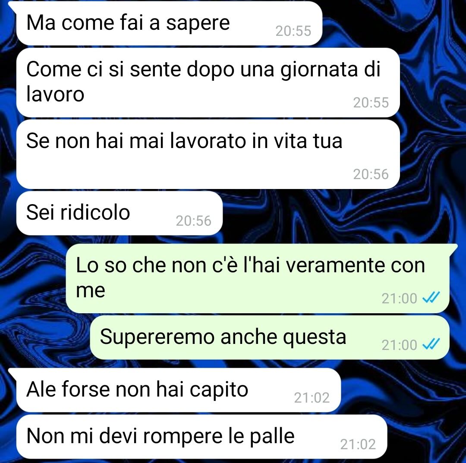
Task: Click read receipt ticks on "Lo so che" message
Action: pyautogui.click(x=431, y=297)
